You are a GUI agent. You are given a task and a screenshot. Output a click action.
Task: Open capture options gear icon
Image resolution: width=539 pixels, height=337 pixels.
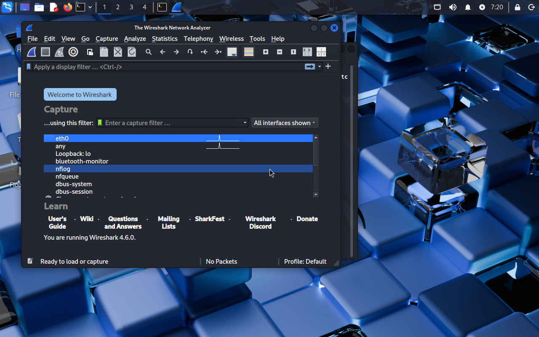pos(73,52)
